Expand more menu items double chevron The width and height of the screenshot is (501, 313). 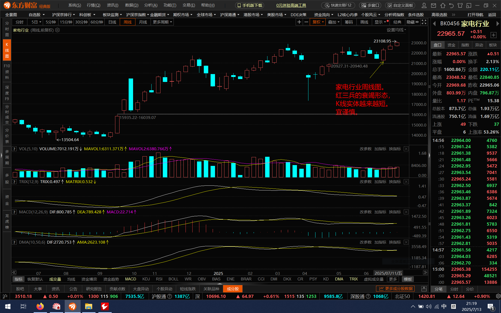(x=454, y=15)
